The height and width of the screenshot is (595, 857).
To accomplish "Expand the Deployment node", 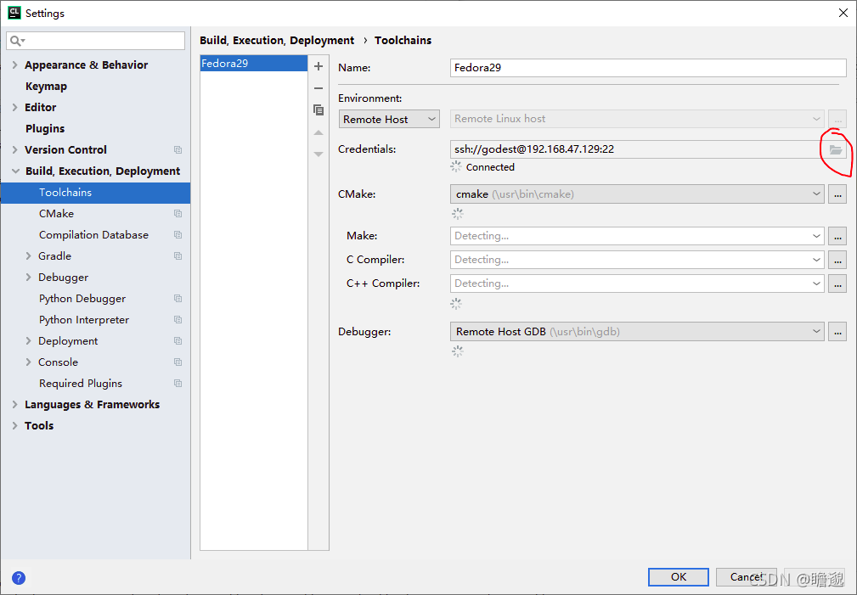I will 28,341.
